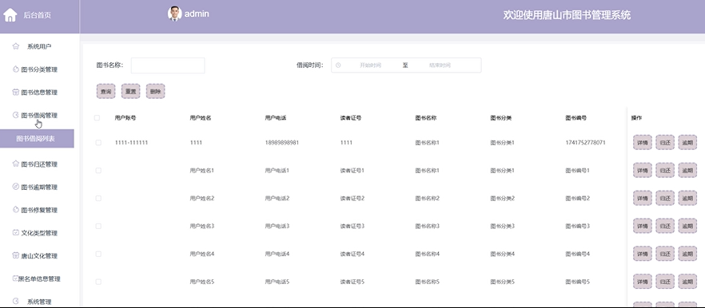Click the icon beside 图书逾期管理
Screen dimensions: 705x308
click(x=16, y=187)
